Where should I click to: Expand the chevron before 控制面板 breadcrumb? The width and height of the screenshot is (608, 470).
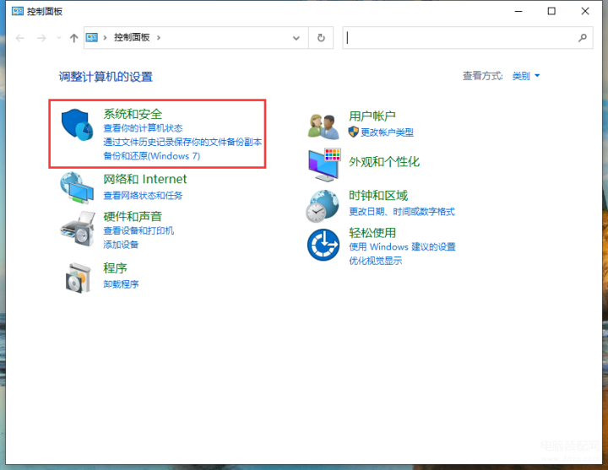click(x=105, y=38)
